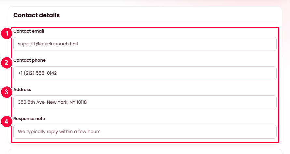Click the number 3 annotation badge
This screenshot has height=154, width=290.
pos(7,92)
